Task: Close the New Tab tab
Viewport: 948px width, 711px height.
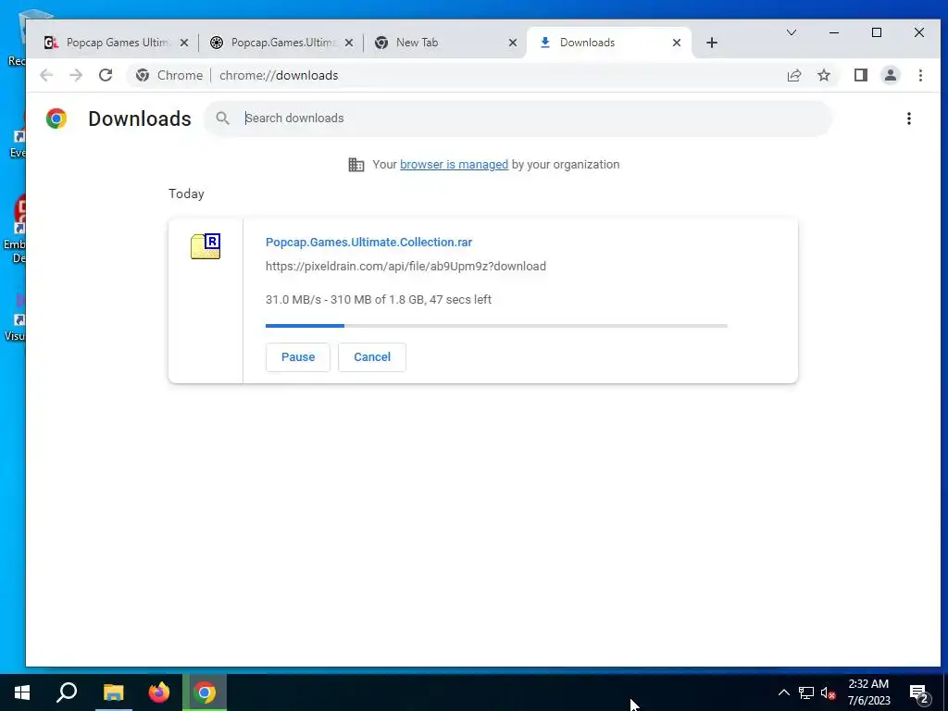Action: coord(513,43)
